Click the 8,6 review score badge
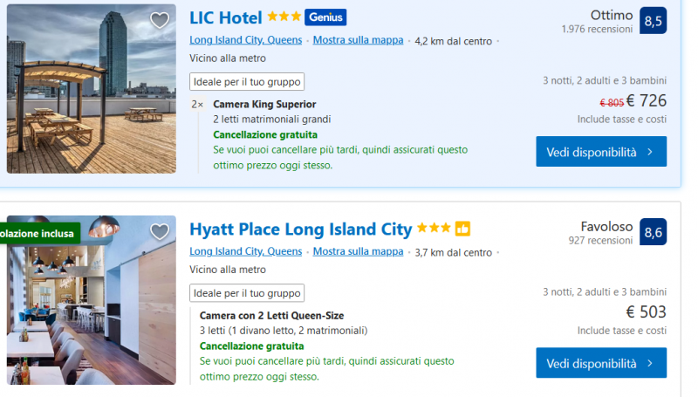Screen dimensions: 698x397 pos(653,231)
